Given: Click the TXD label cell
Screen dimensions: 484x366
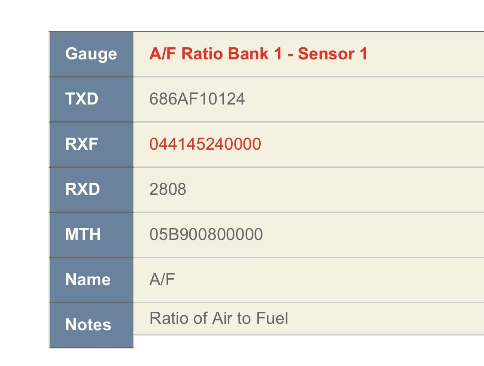Looking at the screenshot, I should pos(91,99).
